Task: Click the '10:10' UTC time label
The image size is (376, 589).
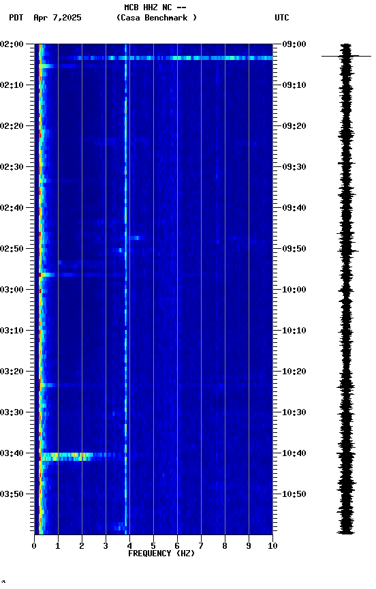Action: [x=294, y=331]
